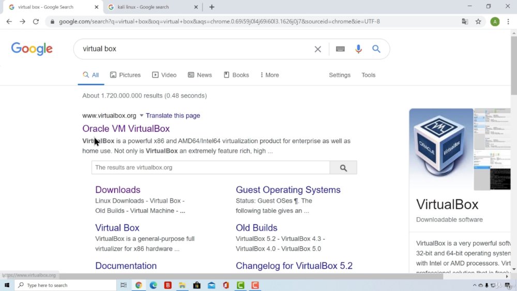Expand the virtualbox.org result options arrow
The height and width of the screenshot is (291, 517).
(142, 115)
